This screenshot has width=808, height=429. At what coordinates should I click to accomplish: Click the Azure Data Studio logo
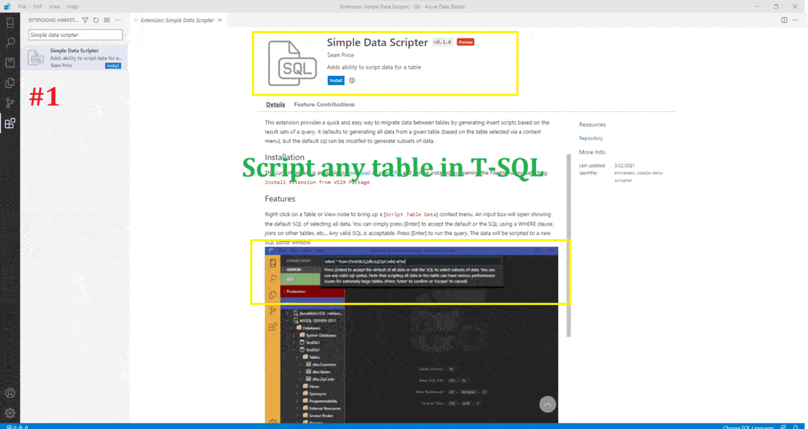pyautogui.click(x=7, y=6)
